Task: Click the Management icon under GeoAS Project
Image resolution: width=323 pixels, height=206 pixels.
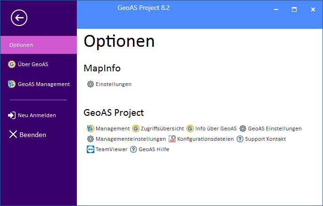Action: click(x=91, y=129)
